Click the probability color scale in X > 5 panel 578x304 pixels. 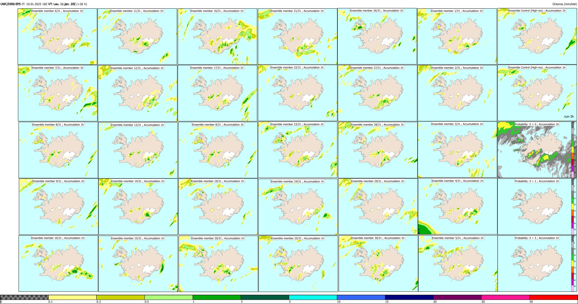coord(573,264)
